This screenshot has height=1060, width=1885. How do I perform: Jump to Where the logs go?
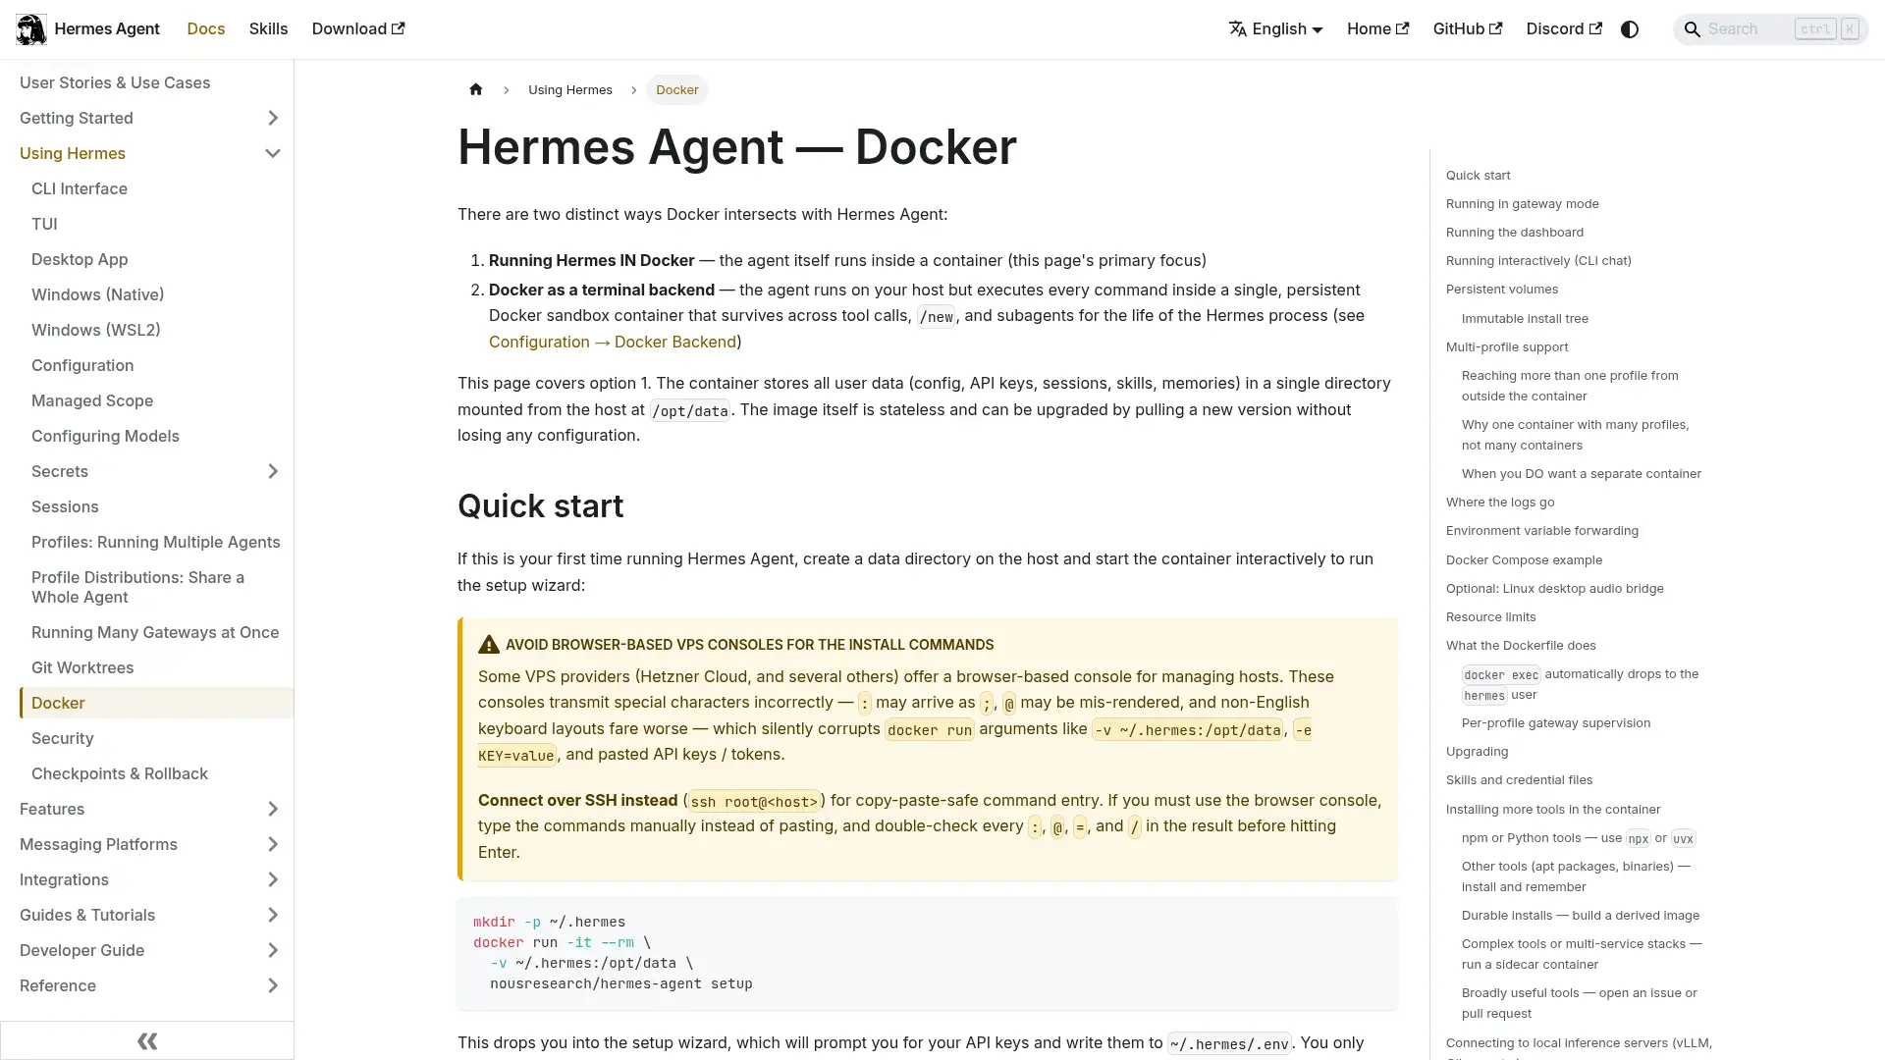coord(1500,502)
